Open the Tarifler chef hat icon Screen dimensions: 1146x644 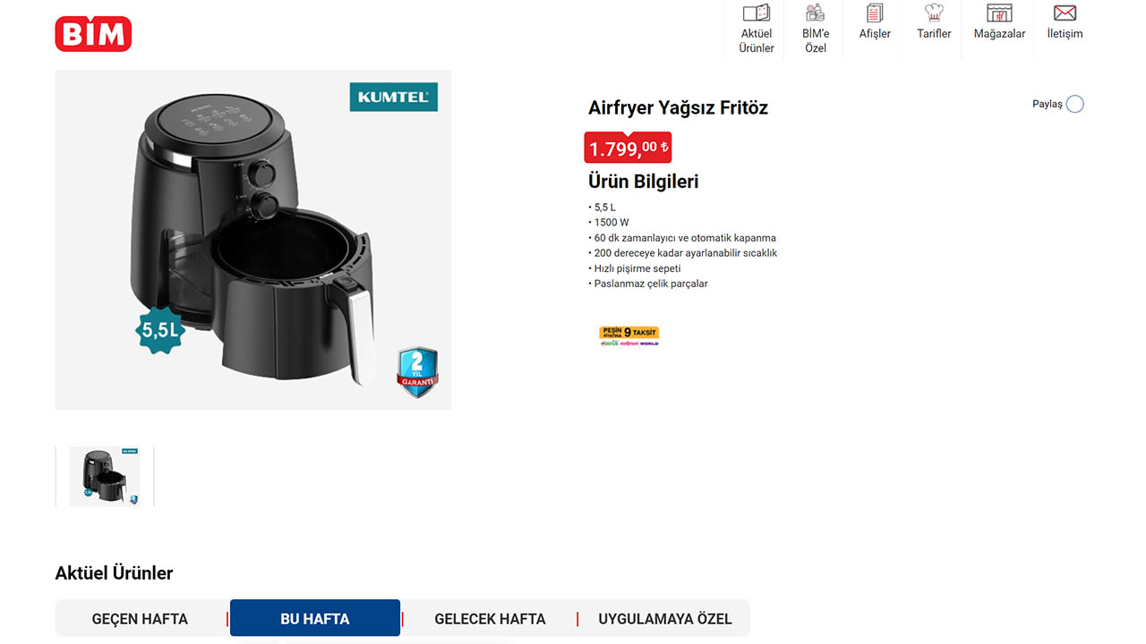pos(934,13)
